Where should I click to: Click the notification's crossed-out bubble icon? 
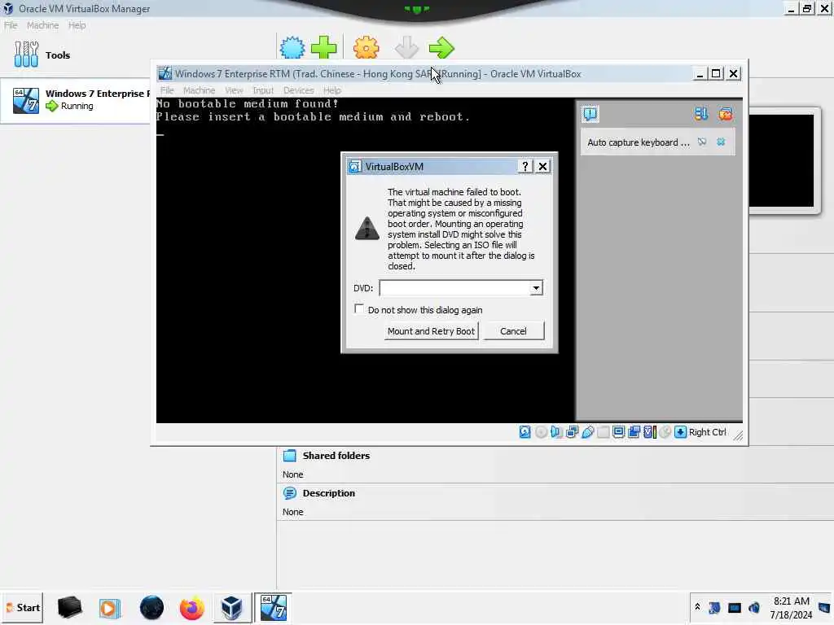point(702,142)
